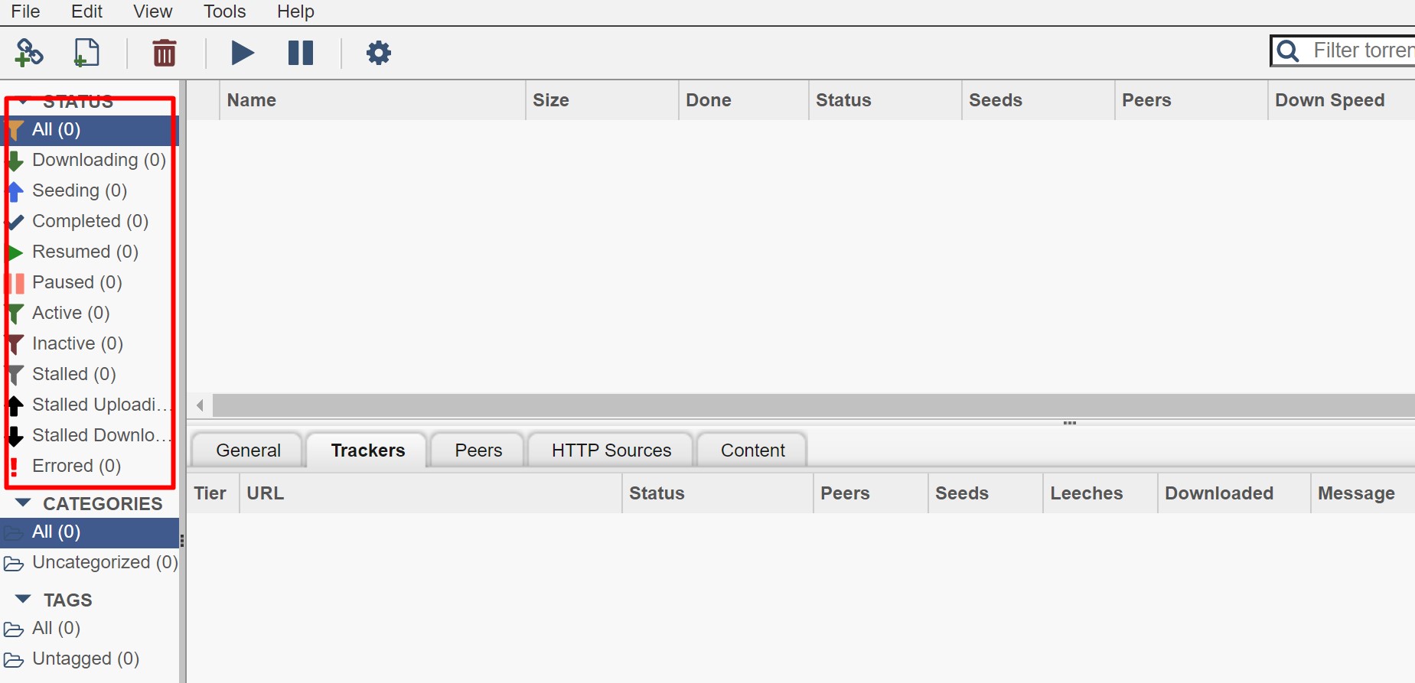Screen dimensions: 1415x683
Task: Click the Add Torrent File icon
Action: coord(86,53)
